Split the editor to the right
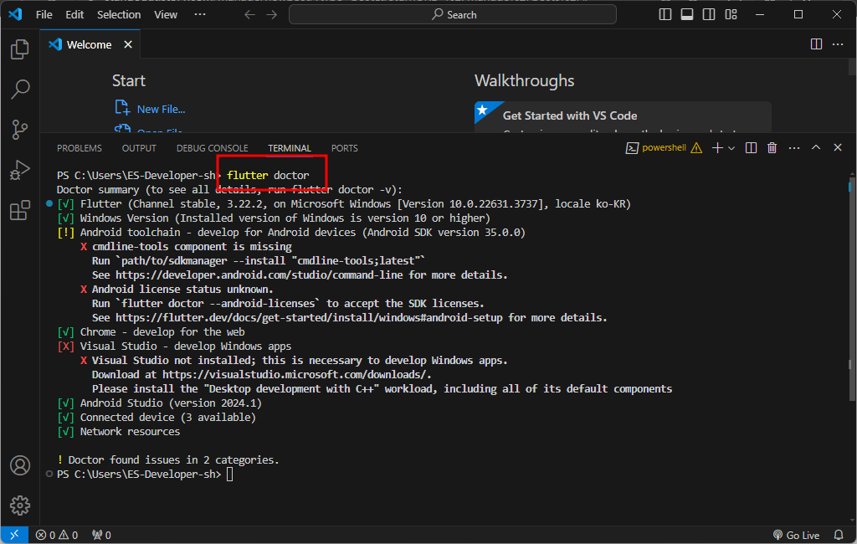This screenshot has width=857, height=544. click(816, 44)
